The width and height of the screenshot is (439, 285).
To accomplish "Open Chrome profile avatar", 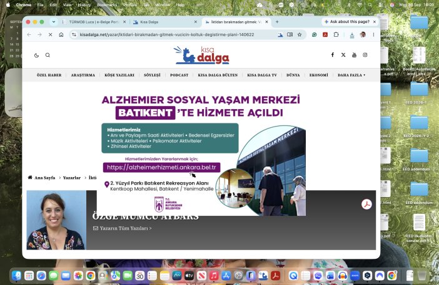I will click(x=363, y=35).
